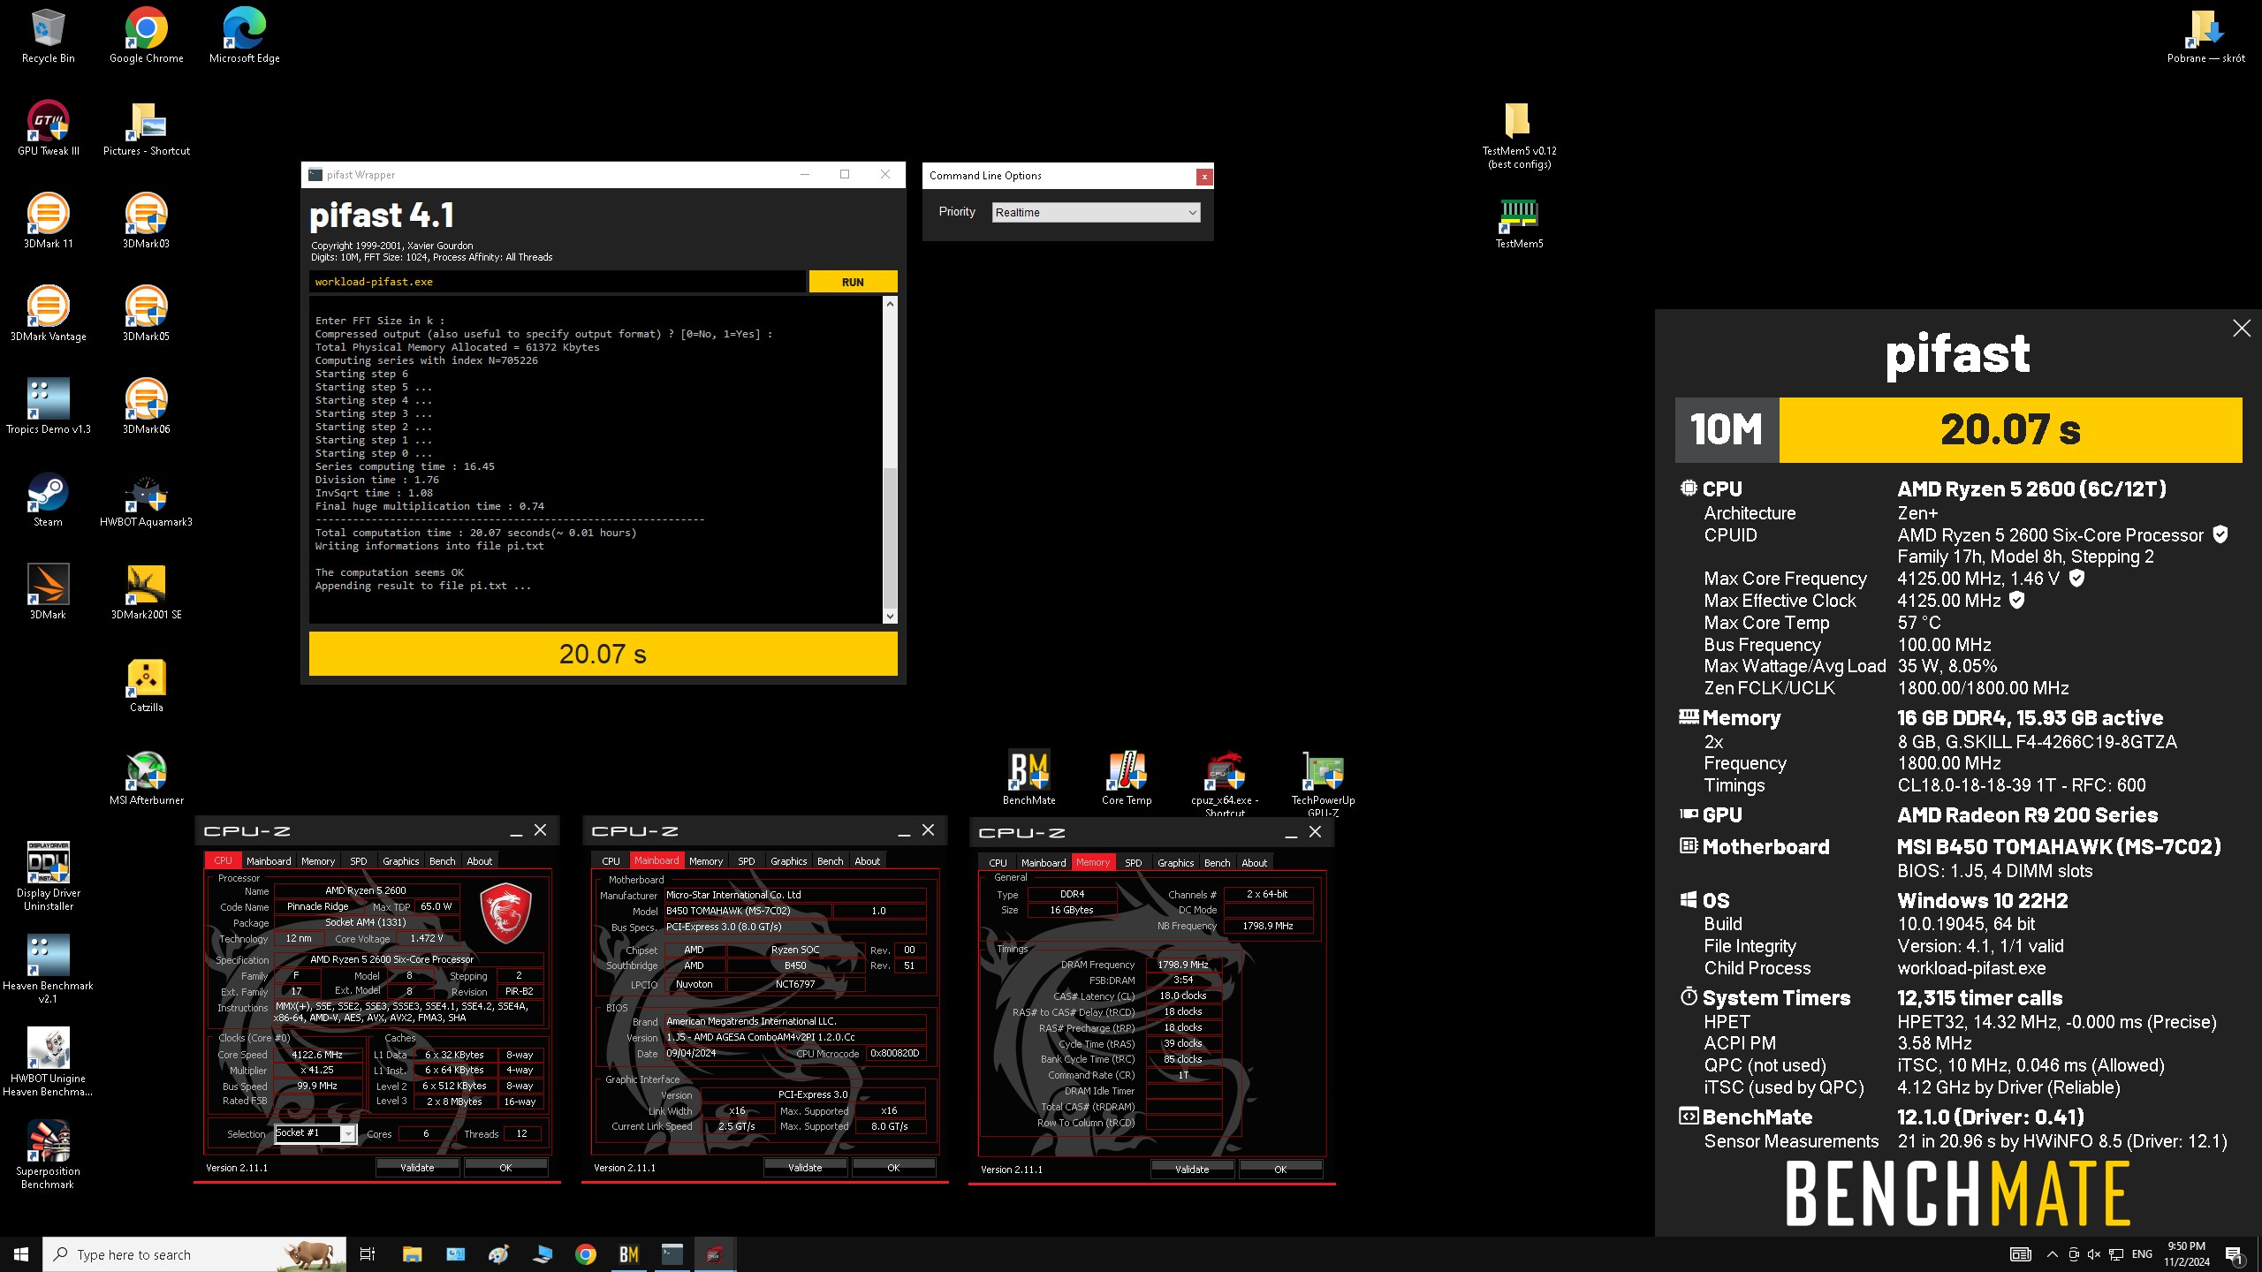Open About tab in CPU-Z Memory window
This screenshot has width=2262, height=1272.
point(1255,862)
